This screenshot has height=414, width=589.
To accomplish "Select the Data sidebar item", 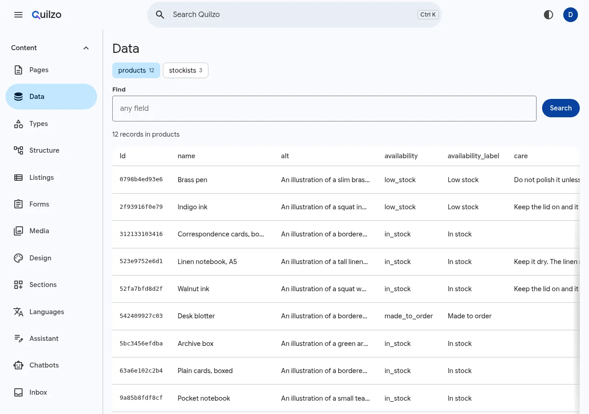I will tap(51, 97).
